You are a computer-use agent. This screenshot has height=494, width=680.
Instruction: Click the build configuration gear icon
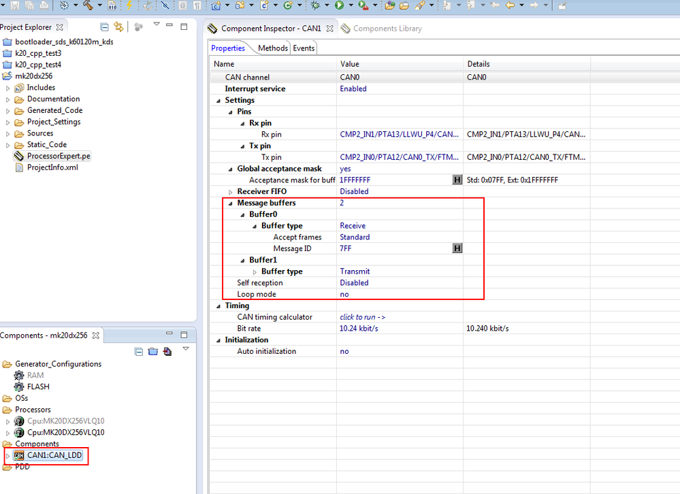coord(64,5)
